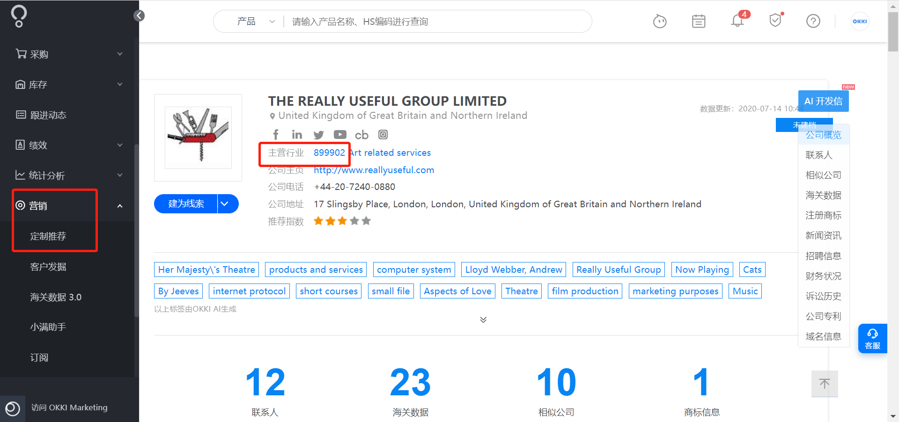Viewport: 899px width, 422px height.
Task: Click the marketing purposes tag
Action: coord(675,291)
